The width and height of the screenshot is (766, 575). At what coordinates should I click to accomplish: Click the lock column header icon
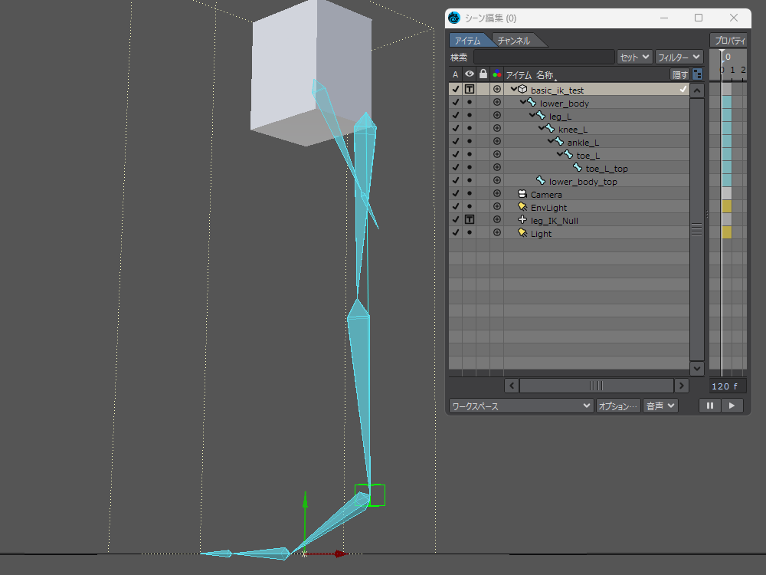pyautogui.click(x=483, y=74)
